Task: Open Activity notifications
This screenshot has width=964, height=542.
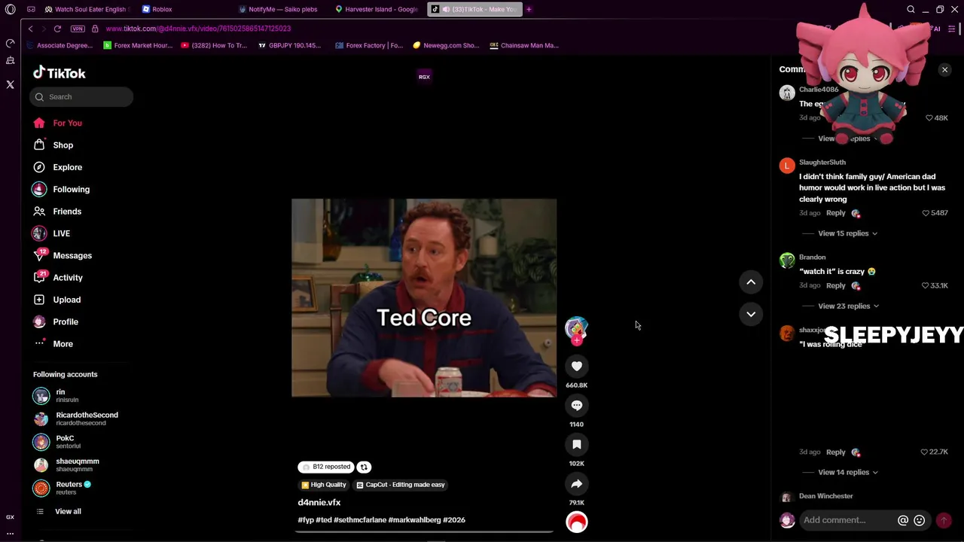Action: point(68,278)
